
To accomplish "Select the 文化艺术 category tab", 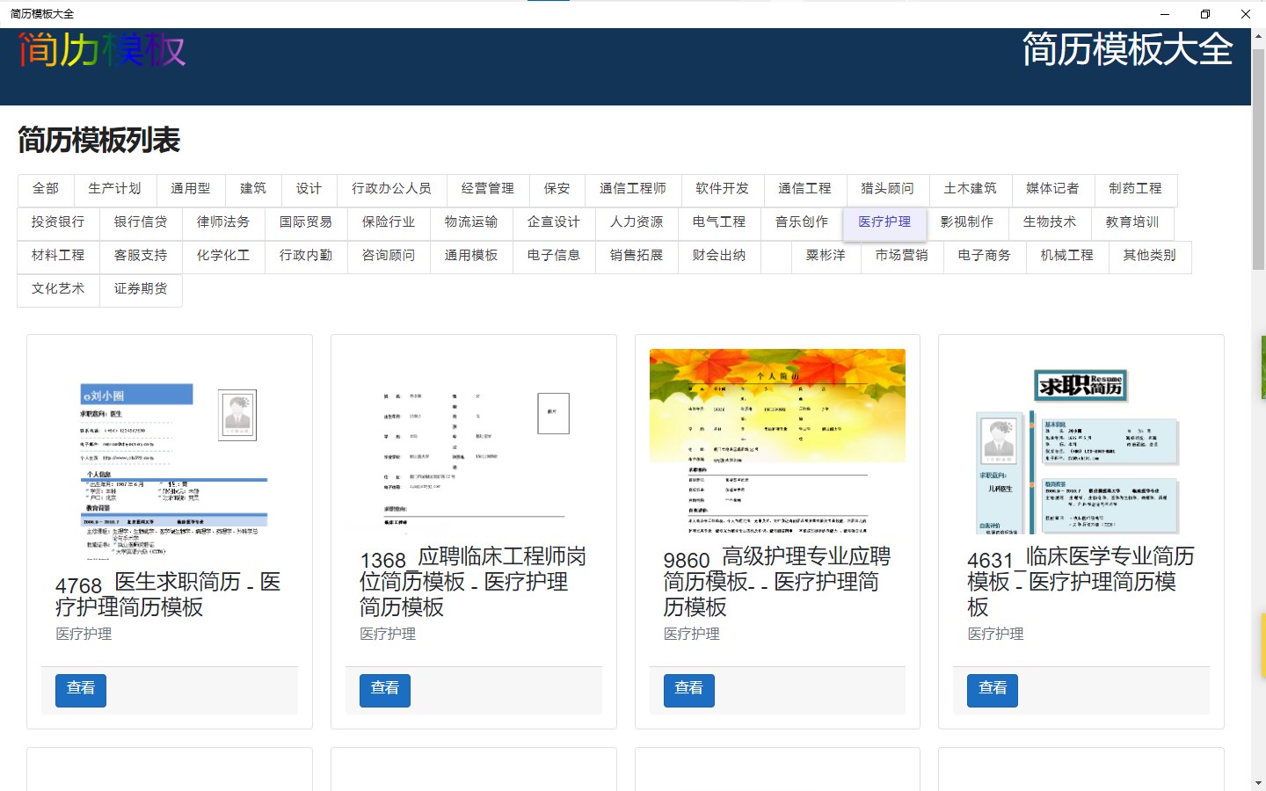I will [x=58, y=289].
